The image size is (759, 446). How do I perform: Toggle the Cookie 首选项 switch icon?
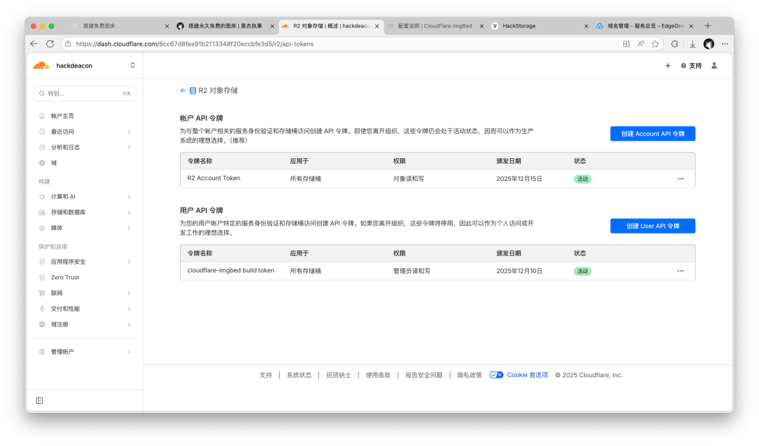coord(496,375)
